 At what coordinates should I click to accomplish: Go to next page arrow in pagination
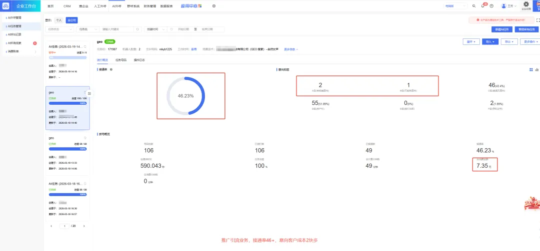click(x=83, y=226)
